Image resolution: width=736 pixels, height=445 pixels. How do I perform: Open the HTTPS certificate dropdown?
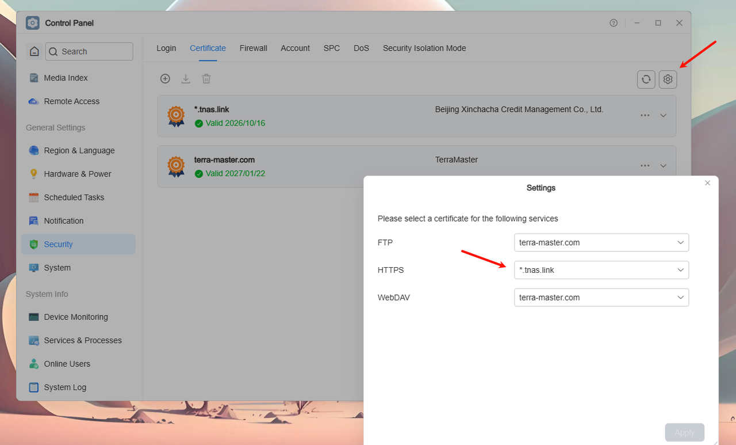tap(601, 270)
